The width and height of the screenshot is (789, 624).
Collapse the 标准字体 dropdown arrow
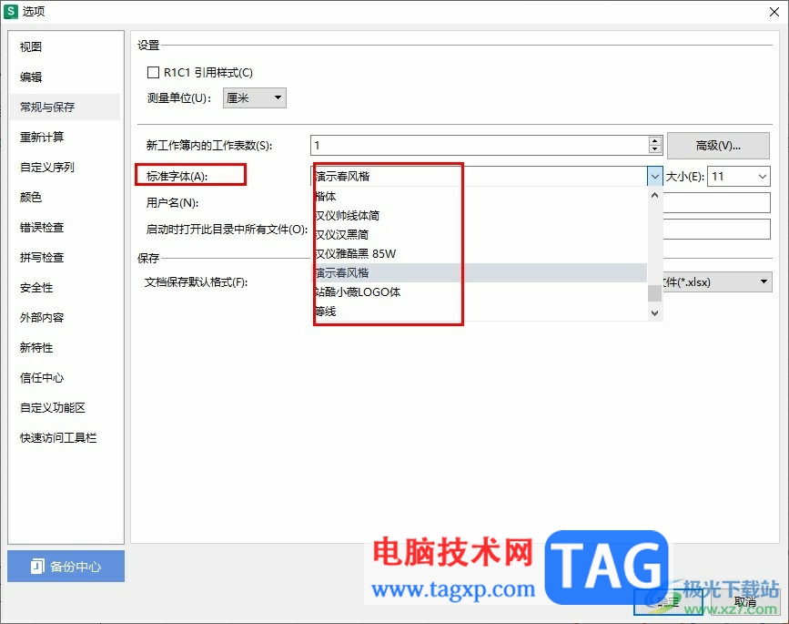click(x=654, y=177)
